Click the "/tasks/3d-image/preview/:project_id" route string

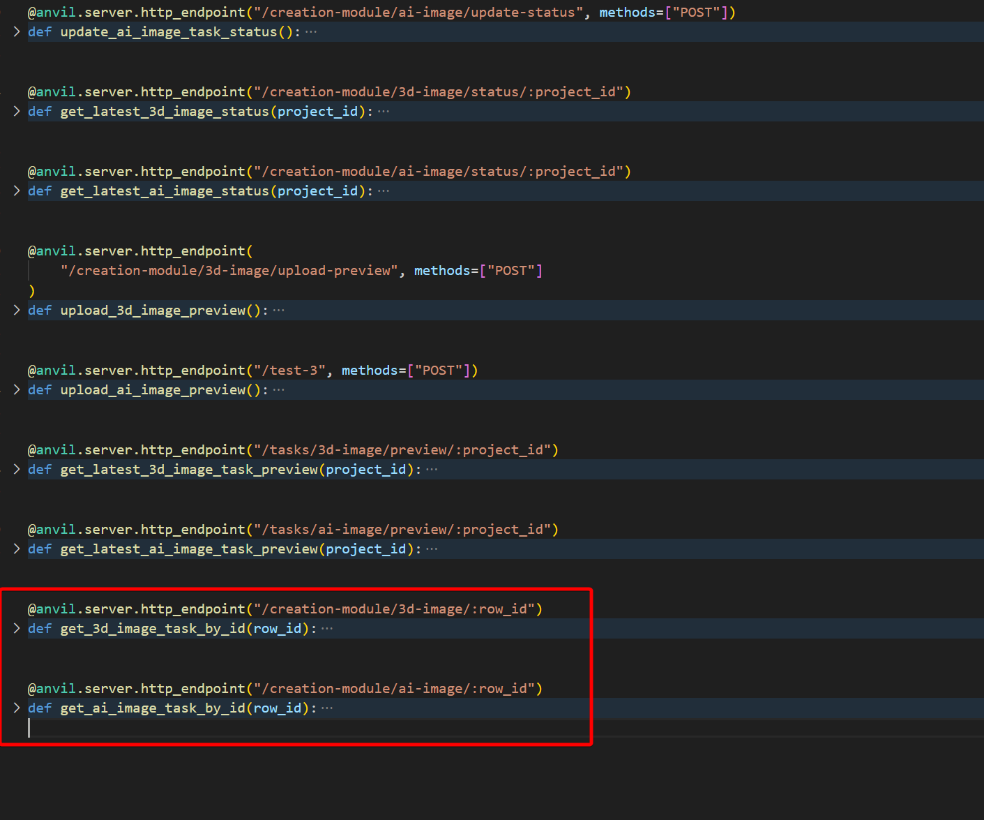click(402, 450)
